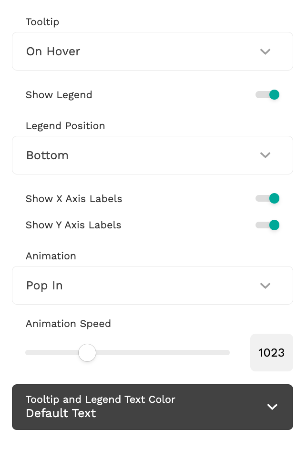This screenshot has width=307, height=451.
Task: Disable the Show X Axis Labels switch
Action: click(x=267, y=198)
